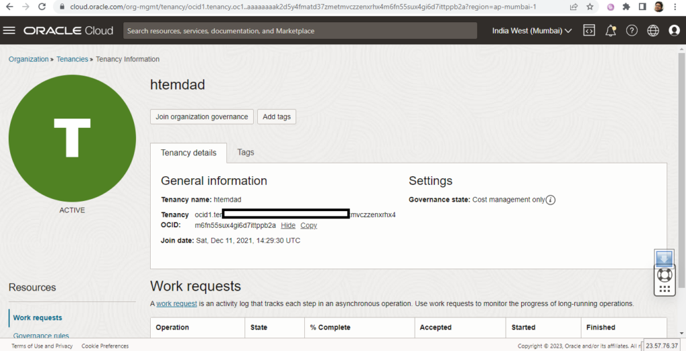Viewport: 686px width, 351px height.
Task: Click the purple extension icon
Action: click(611, 7)
